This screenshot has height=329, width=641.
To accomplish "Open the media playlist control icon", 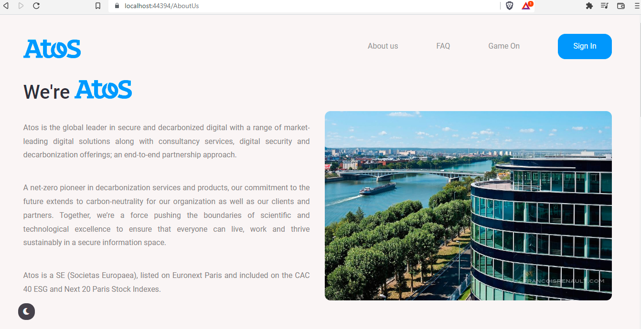I will 605,6.
